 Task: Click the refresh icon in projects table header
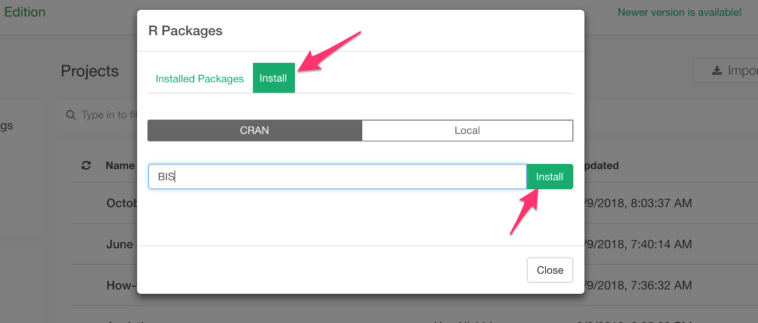click(x=86, y=166)
